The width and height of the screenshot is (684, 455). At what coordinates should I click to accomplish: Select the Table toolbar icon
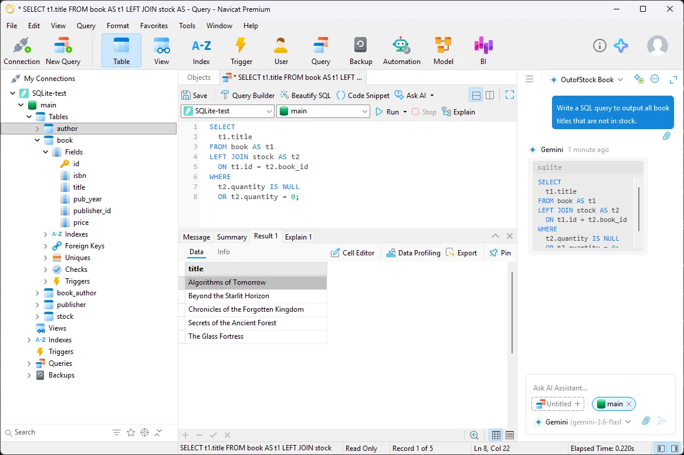point(121,51)
